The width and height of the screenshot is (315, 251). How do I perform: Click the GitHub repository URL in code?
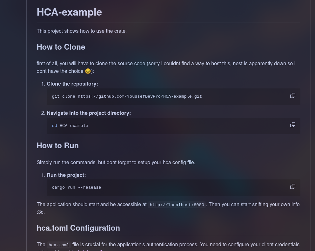[x=140, y=96]
